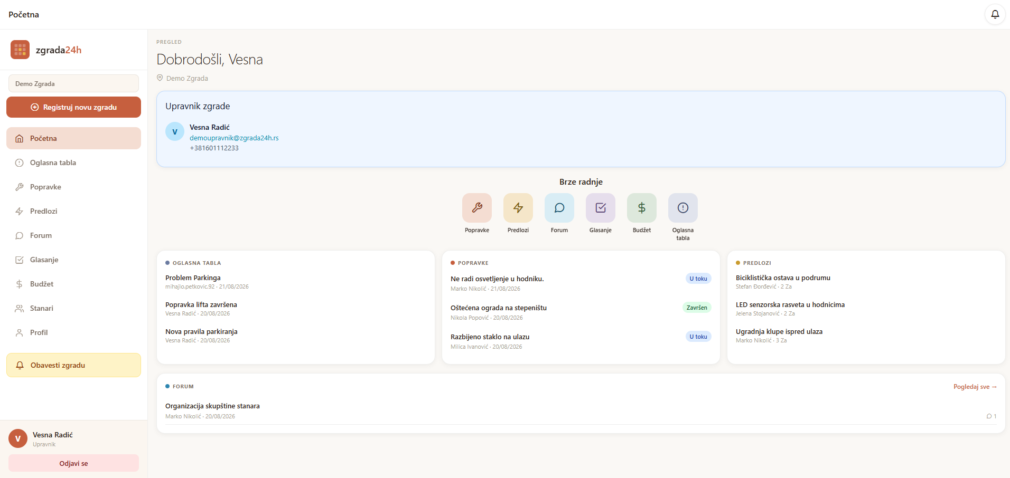Open Glasanje quick action checkbox icon

click(x=601, y=208)
